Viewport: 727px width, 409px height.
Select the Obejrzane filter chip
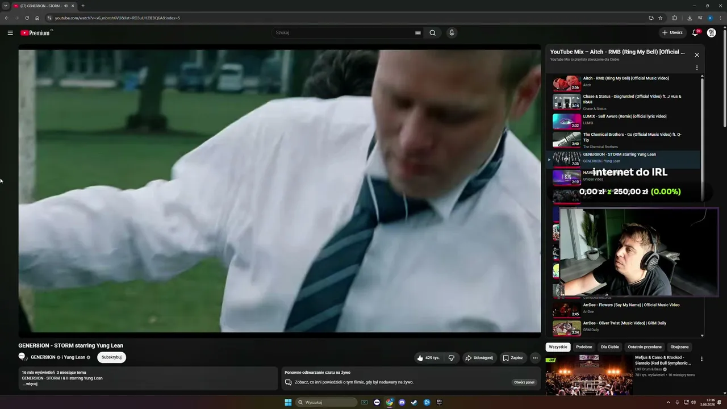click(x=679, y=347)
